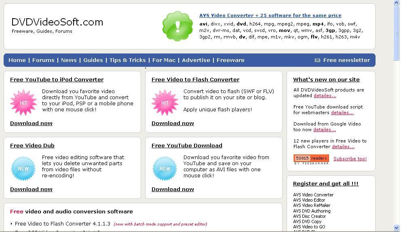Click AVS Video Converter in the register list
Screen dimensions: 401x232
(x=313, y=195)
